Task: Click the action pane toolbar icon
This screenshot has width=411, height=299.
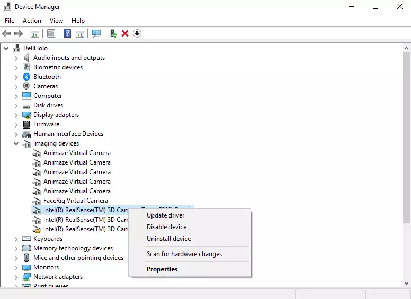Action: coord(80,33)
